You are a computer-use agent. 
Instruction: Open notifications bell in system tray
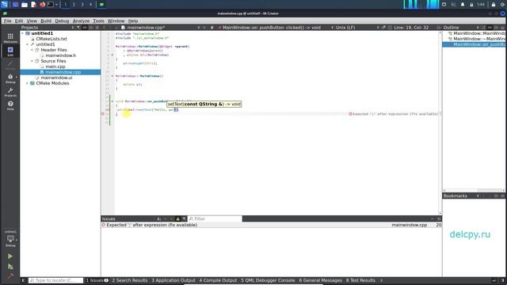click(x=463, y=5)
